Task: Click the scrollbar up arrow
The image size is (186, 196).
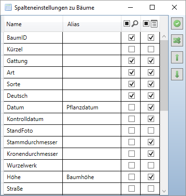Action: 164,36
